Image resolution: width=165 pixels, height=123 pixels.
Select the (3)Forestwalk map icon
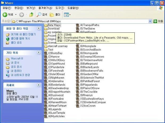point(46,71)
